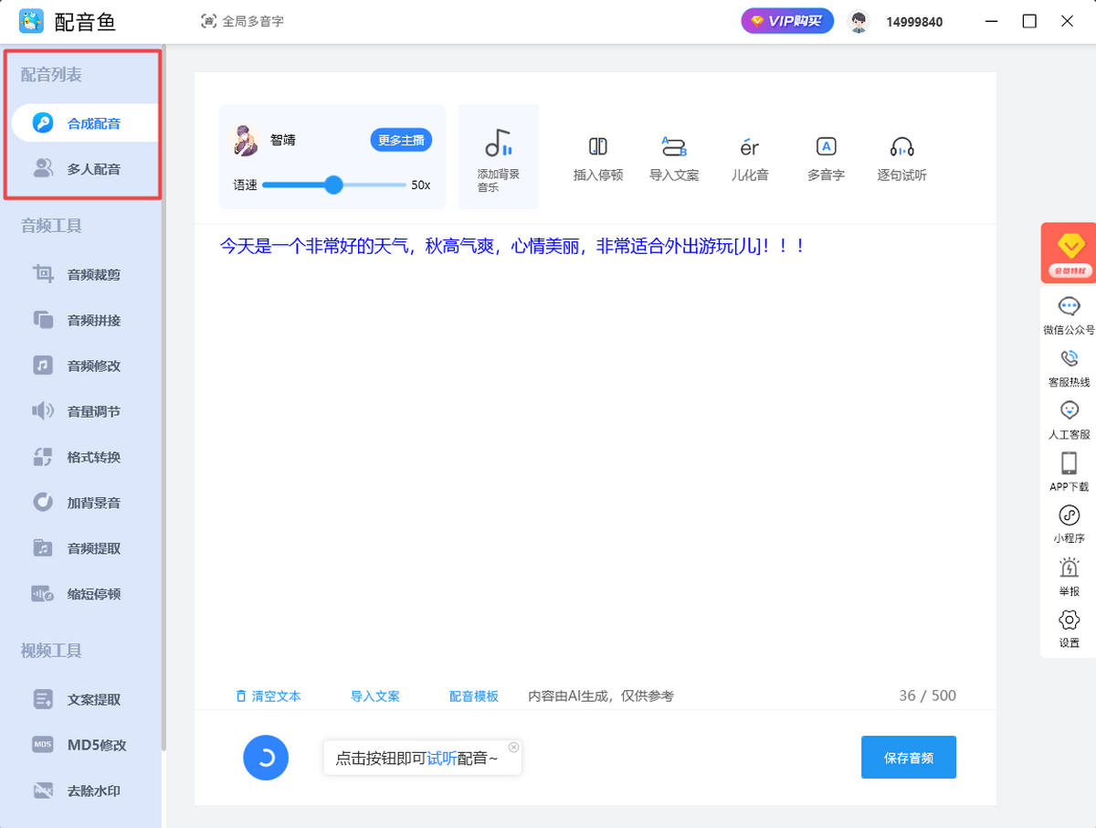Click the 逐句试听 headphone icon
The image size is (1096, 828).
tap(902, 147)
